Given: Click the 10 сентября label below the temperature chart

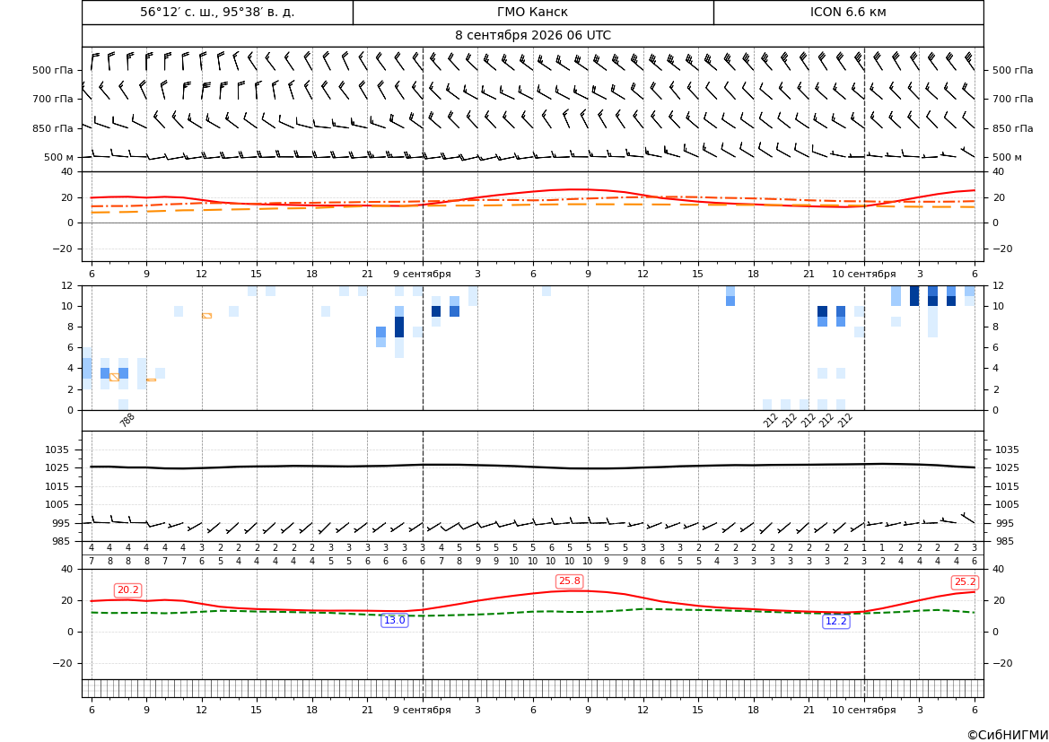Looking at the screenshot, I should coord(863,274).
